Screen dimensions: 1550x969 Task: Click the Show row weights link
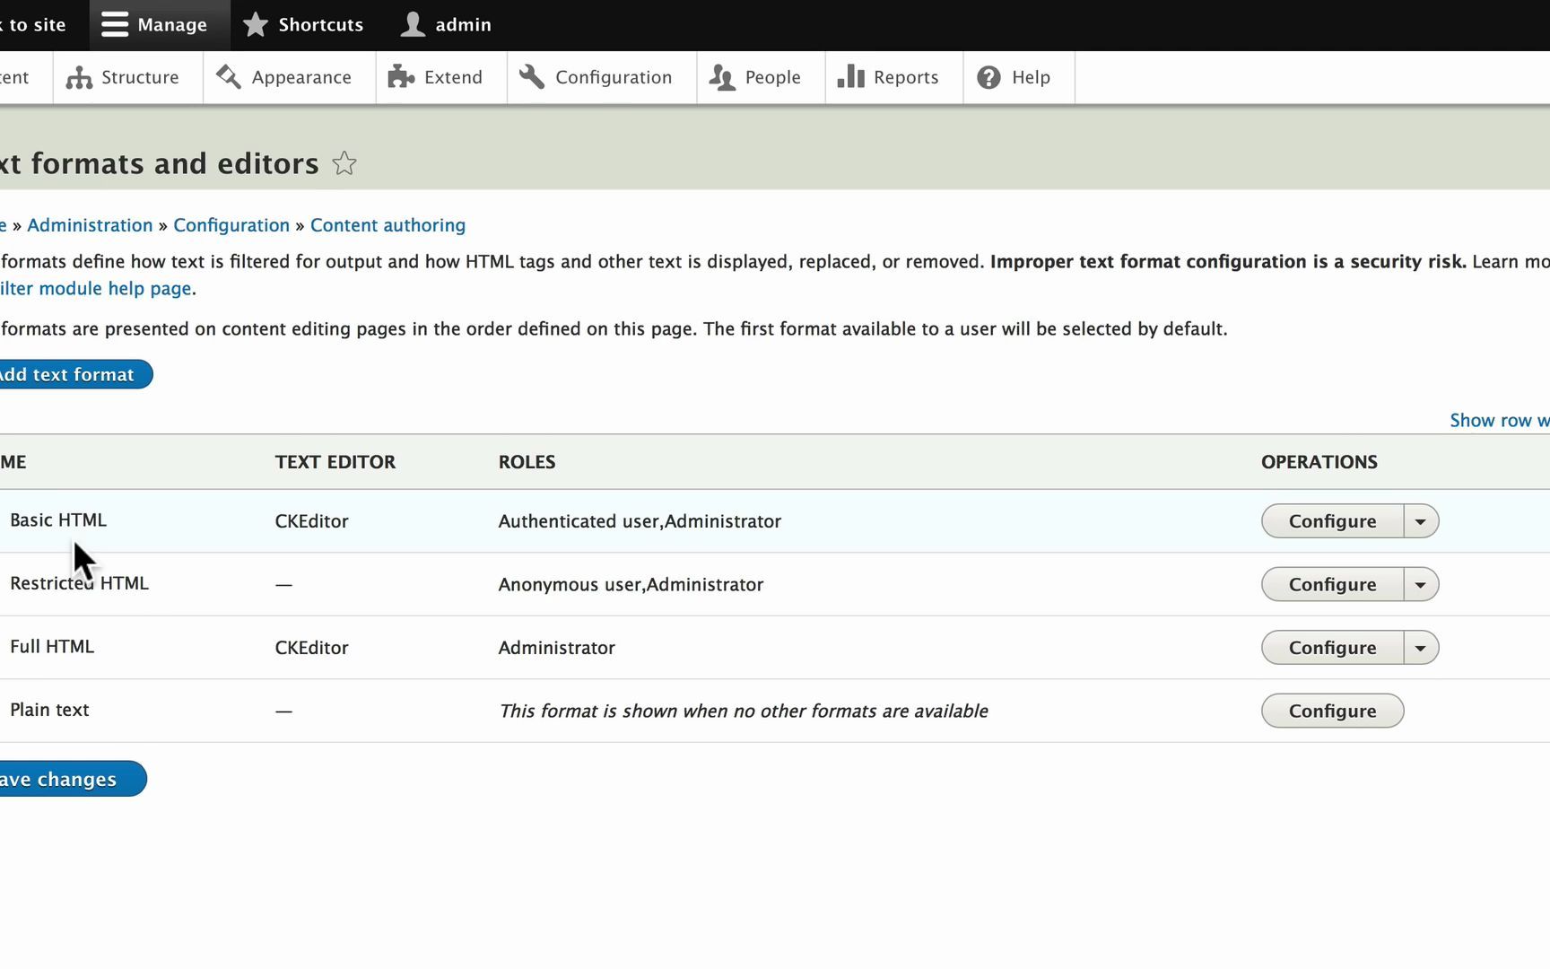coord(1500,420)
